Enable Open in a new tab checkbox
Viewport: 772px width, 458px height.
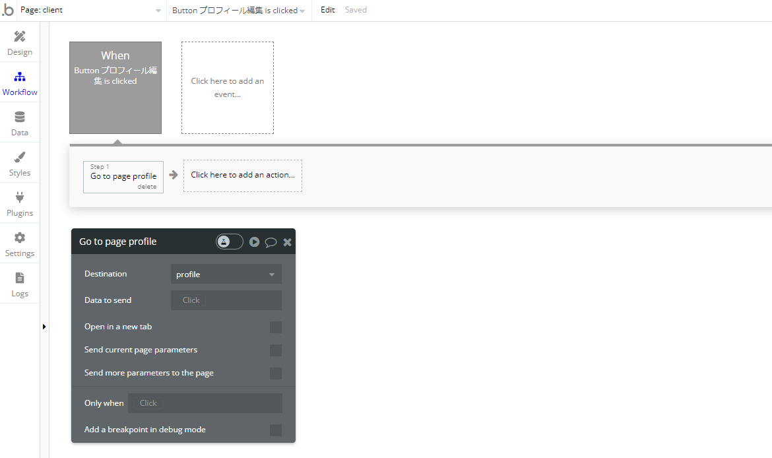276,327
